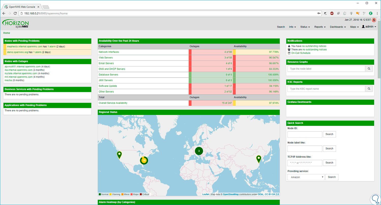The height and width of the screenshot is (205, 381).
Task: Click the calendar icon beside On-Call Schedule
Action: 289,53
